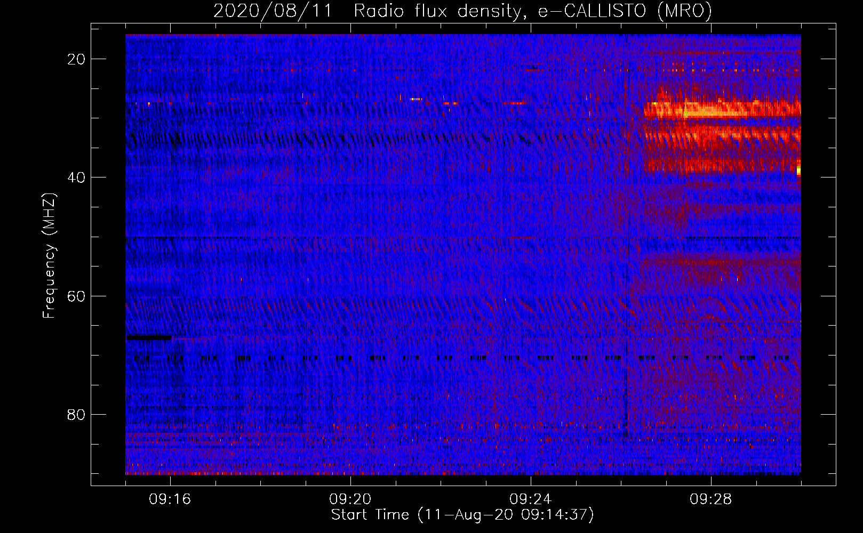Click the 'Frequency (MHZ)' axis label
863x533 pixels.
pyautogui.click(x=49, y=256)
